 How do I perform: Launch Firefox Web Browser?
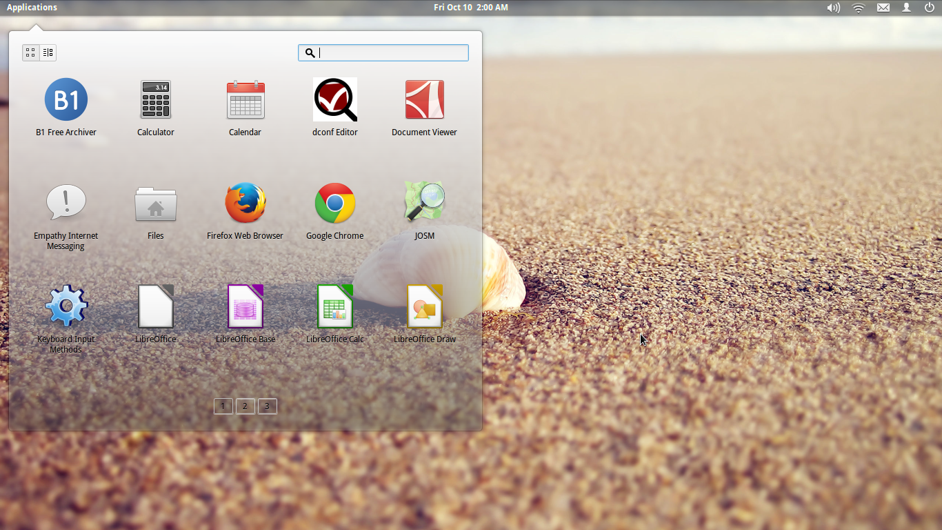[245, 203]
